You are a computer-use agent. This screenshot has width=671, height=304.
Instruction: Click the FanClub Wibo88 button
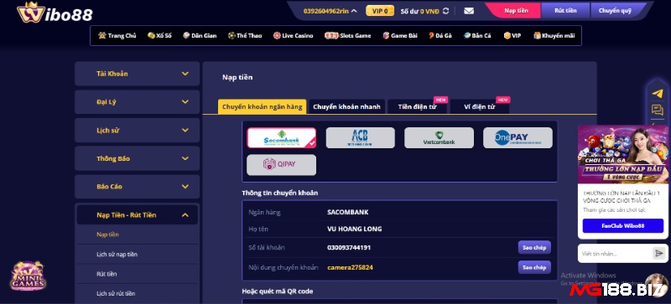click(x=622, y=226)
